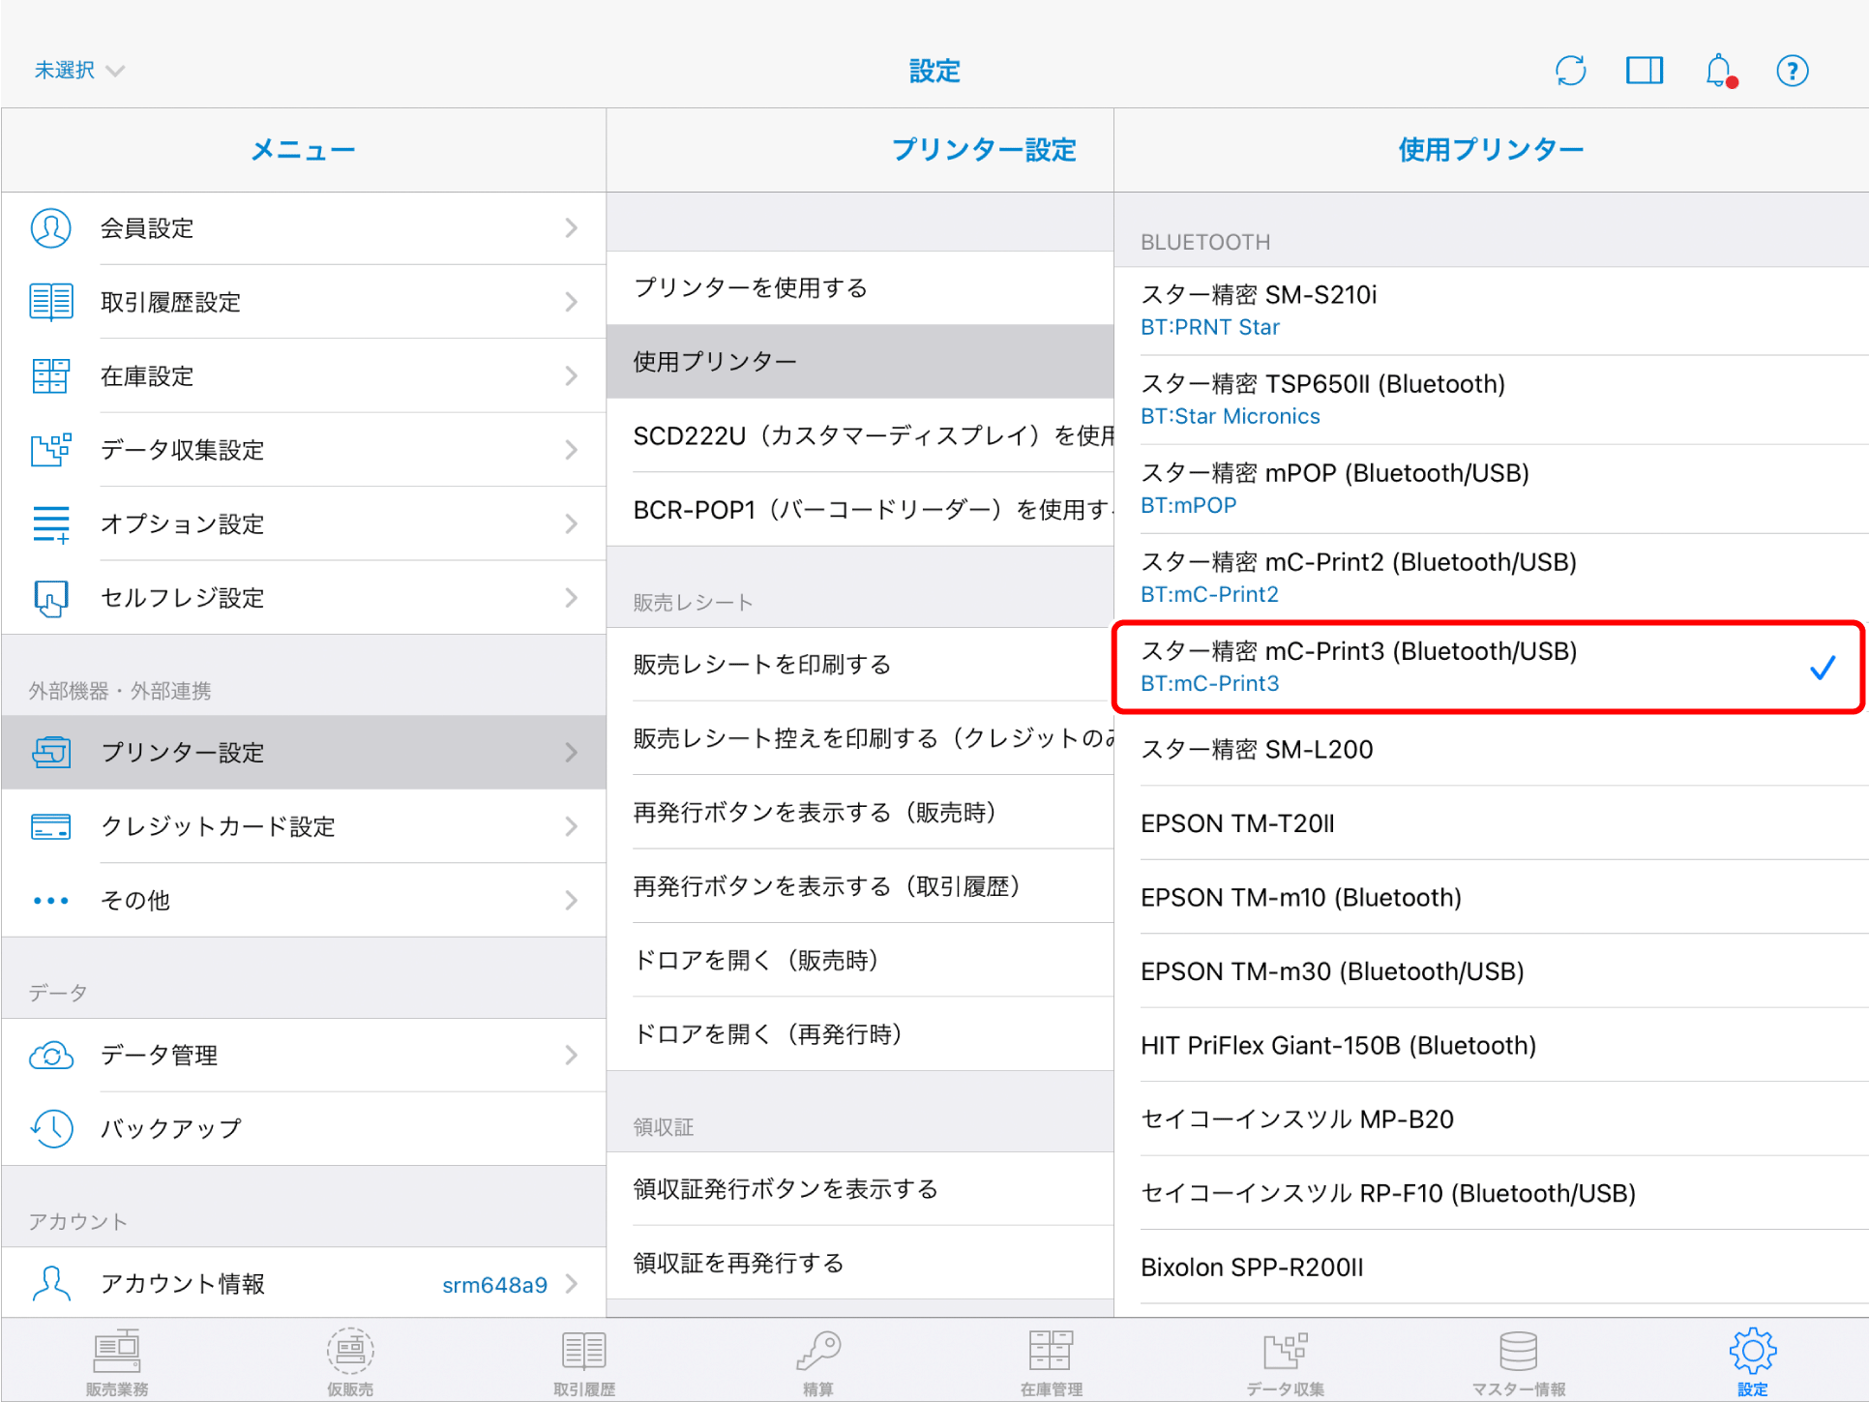Viewport: 1869px width, 1402px height.
Task: Open the help question mark icon
Action: click(x=1792, y=71)
